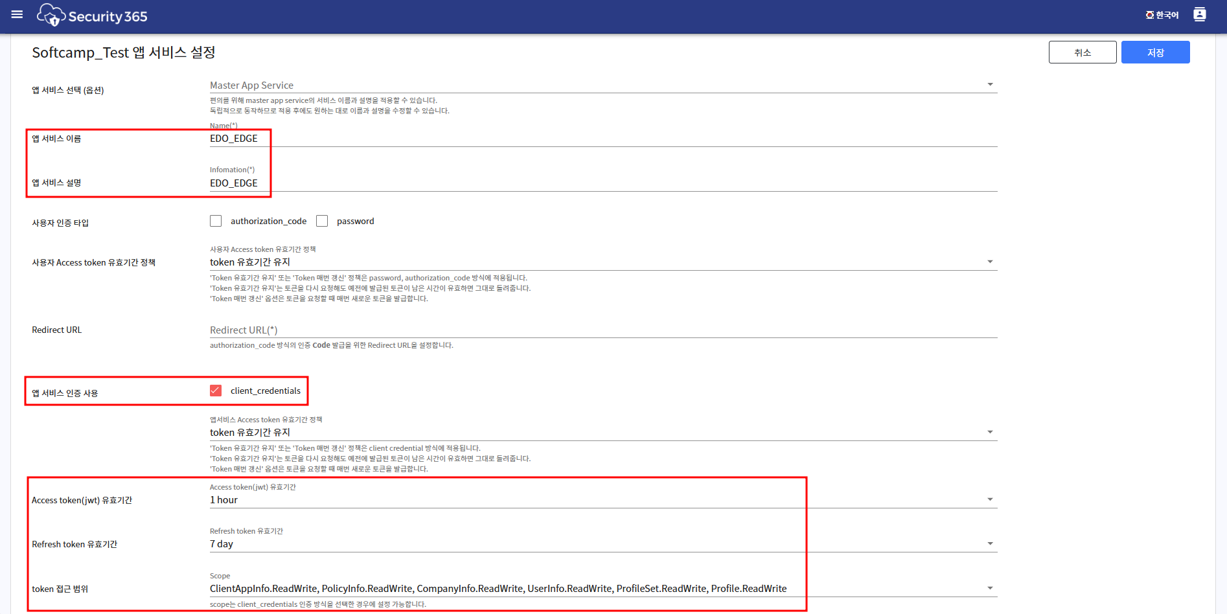Click the dropdown arrow of the Scope field

[990, 589]
